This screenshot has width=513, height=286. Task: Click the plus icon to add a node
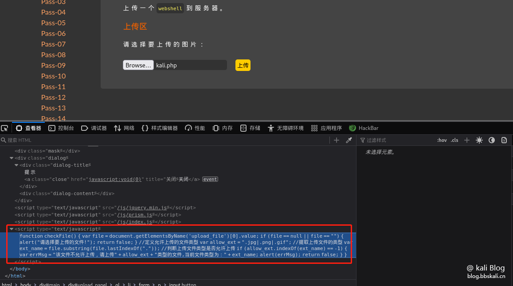tap(337, 140)
